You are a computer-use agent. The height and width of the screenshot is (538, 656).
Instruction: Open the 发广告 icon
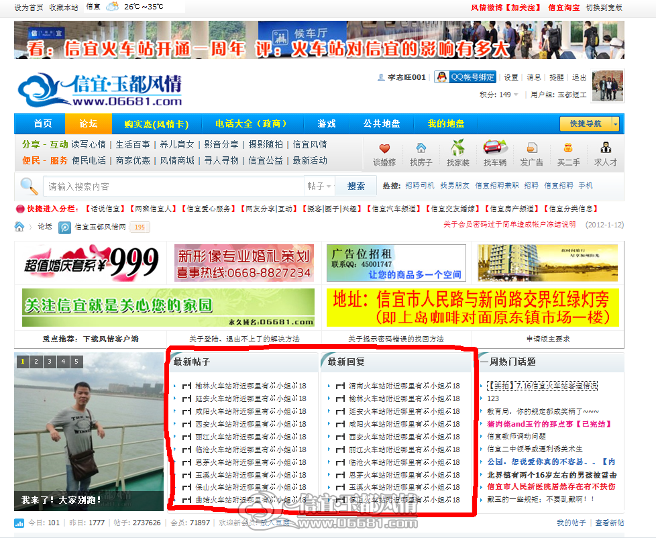[x=532, y=148]
